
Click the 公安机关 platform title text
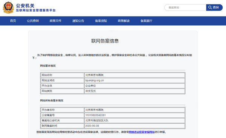pos(25,6)
